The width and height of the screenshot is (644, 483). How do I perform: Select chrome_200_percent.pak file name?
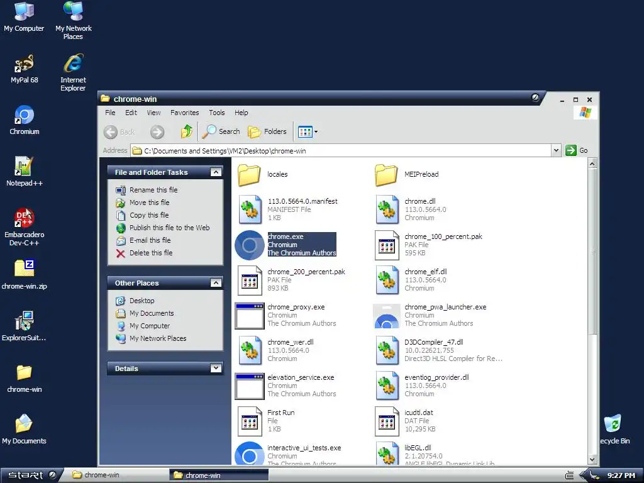pyautogui.click(x=306, y=272)
